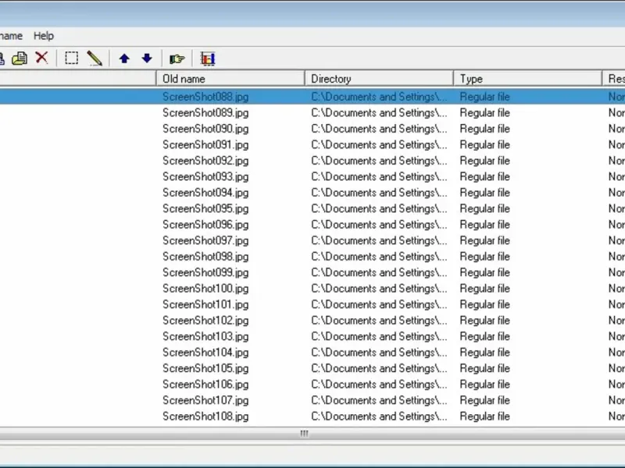
Task: Click the green pointing hand icon
Action: coord(177,59)
